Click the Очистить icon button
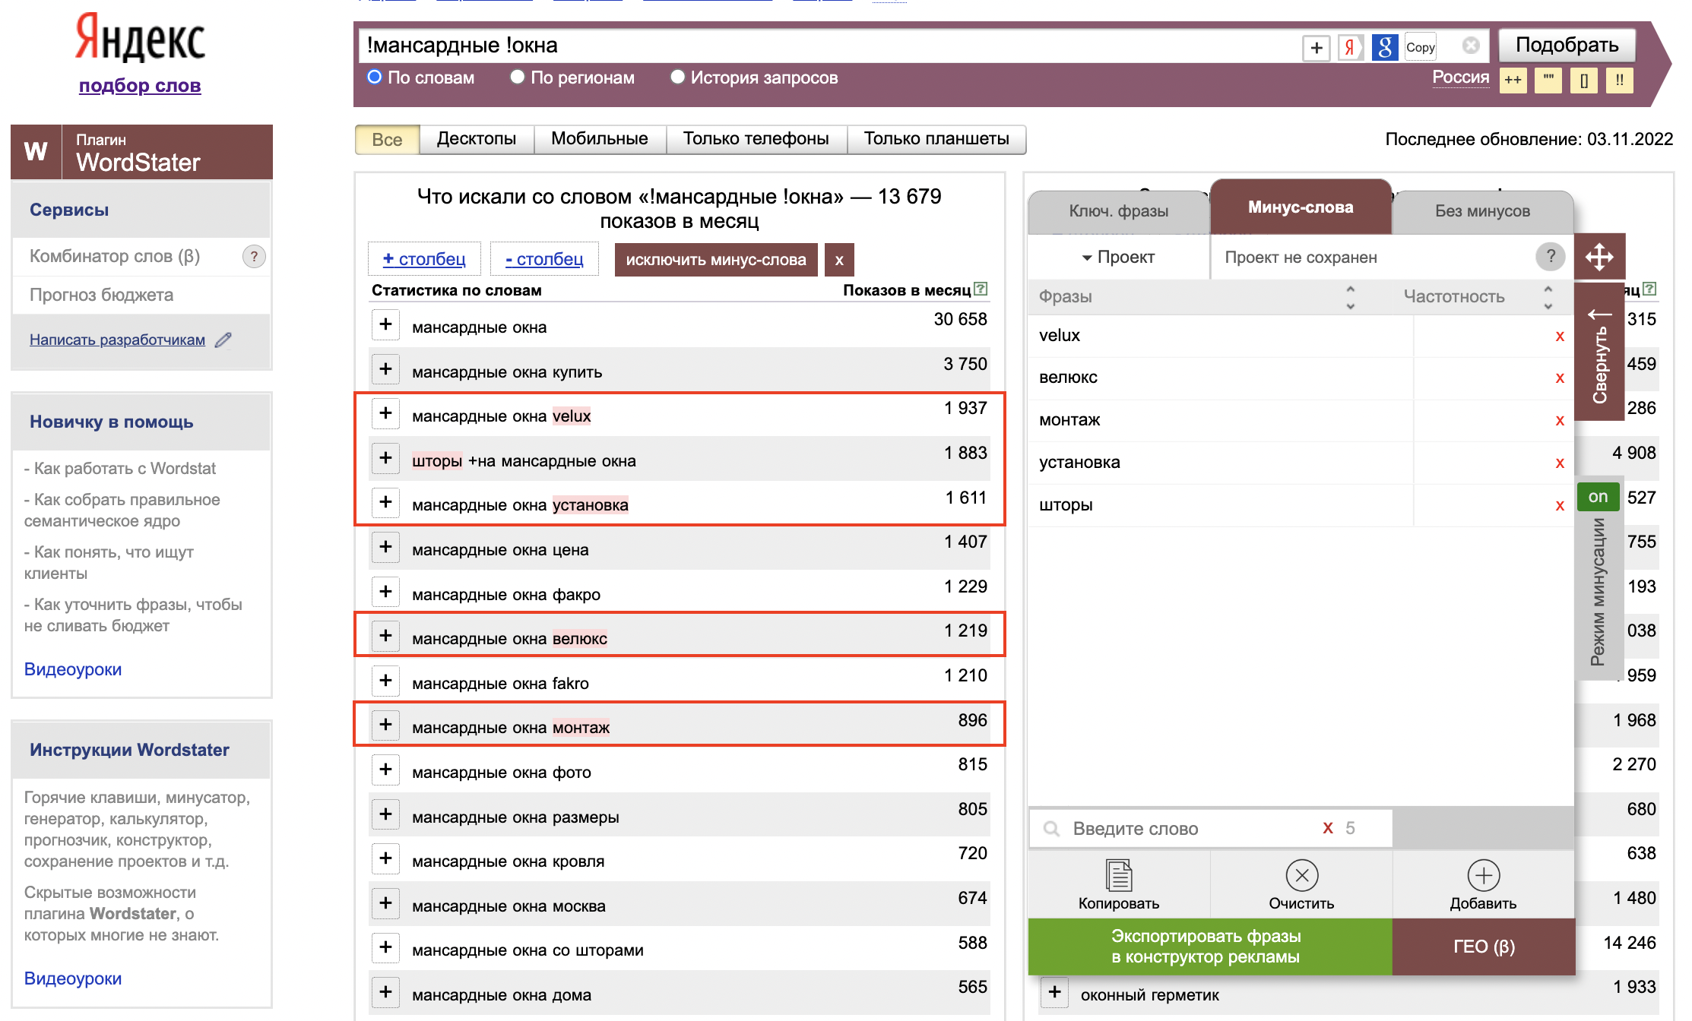This screenshot has height=1021, width=1692. tap(1301, 884)
